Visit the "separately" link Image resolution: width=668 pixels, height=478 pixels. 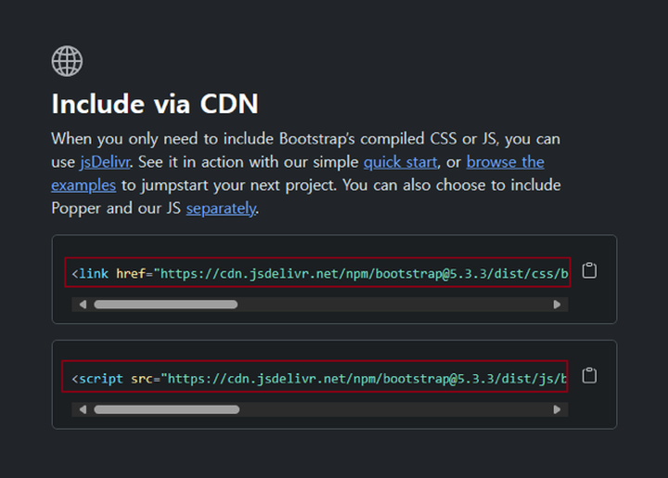(x=221, y=208)
